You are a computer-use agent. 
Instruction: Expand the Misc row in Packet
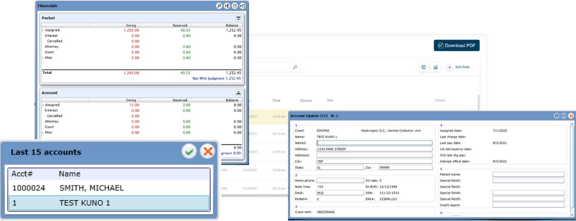click(x=43, y=58)
